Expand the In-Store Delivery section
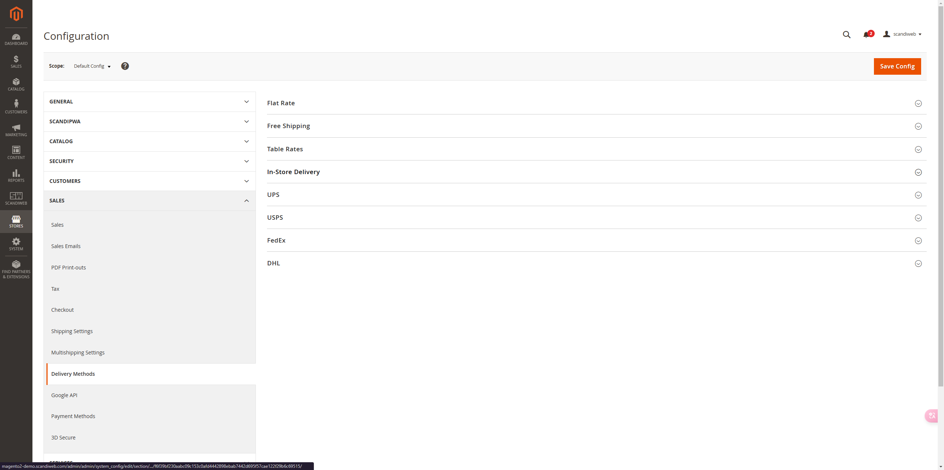944x470 pixels. tap(597, 172)
